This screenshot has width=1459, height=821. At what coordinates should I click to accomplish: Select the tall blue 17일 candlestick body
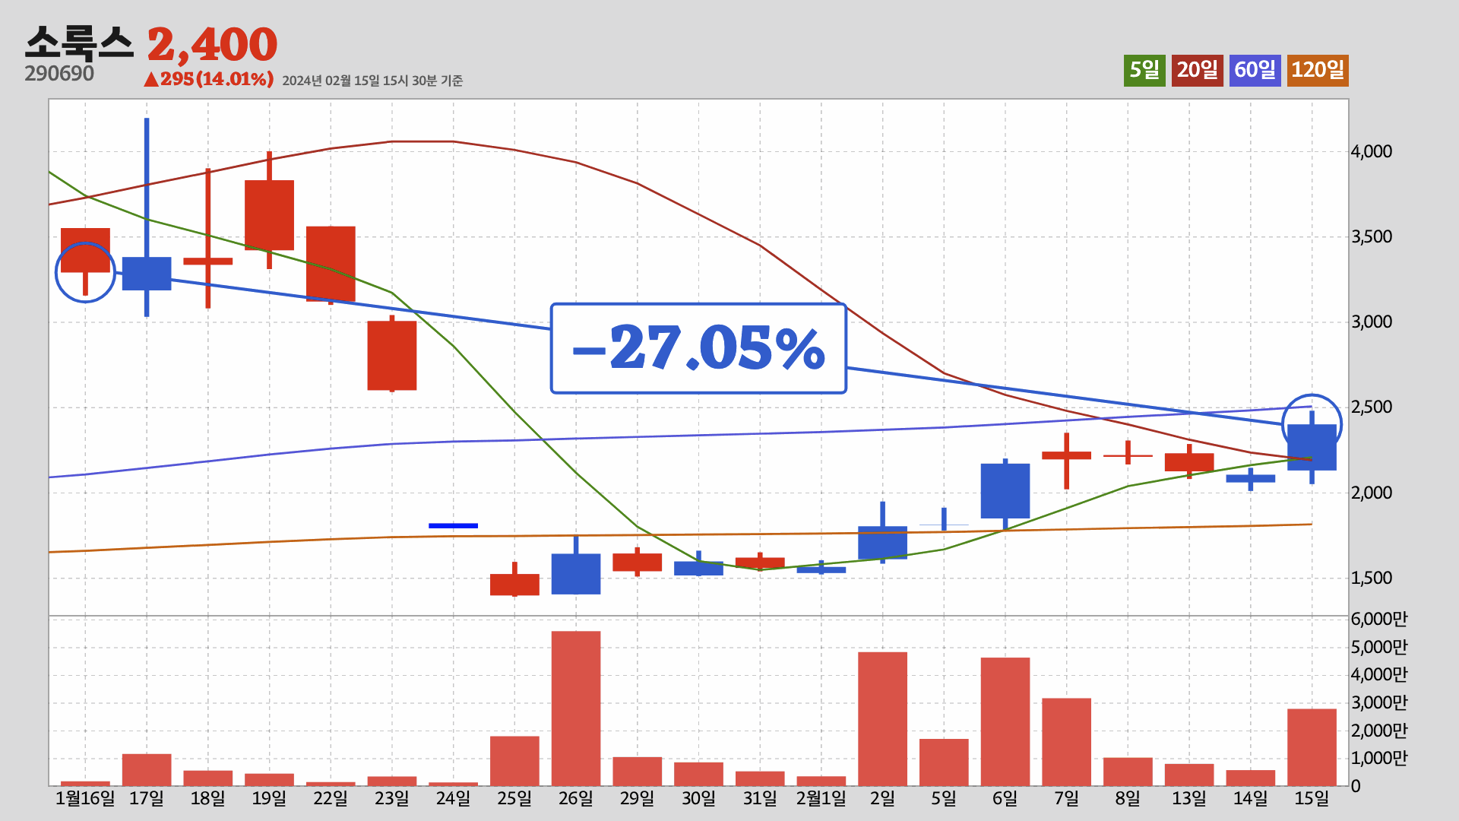coord(147,274)
